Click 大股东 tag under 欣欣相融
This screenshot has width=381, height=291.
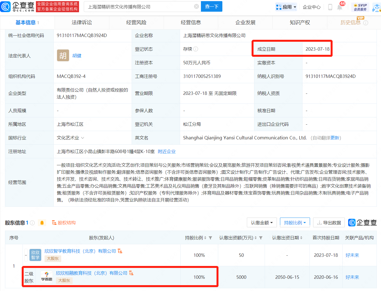pos(64,280)
